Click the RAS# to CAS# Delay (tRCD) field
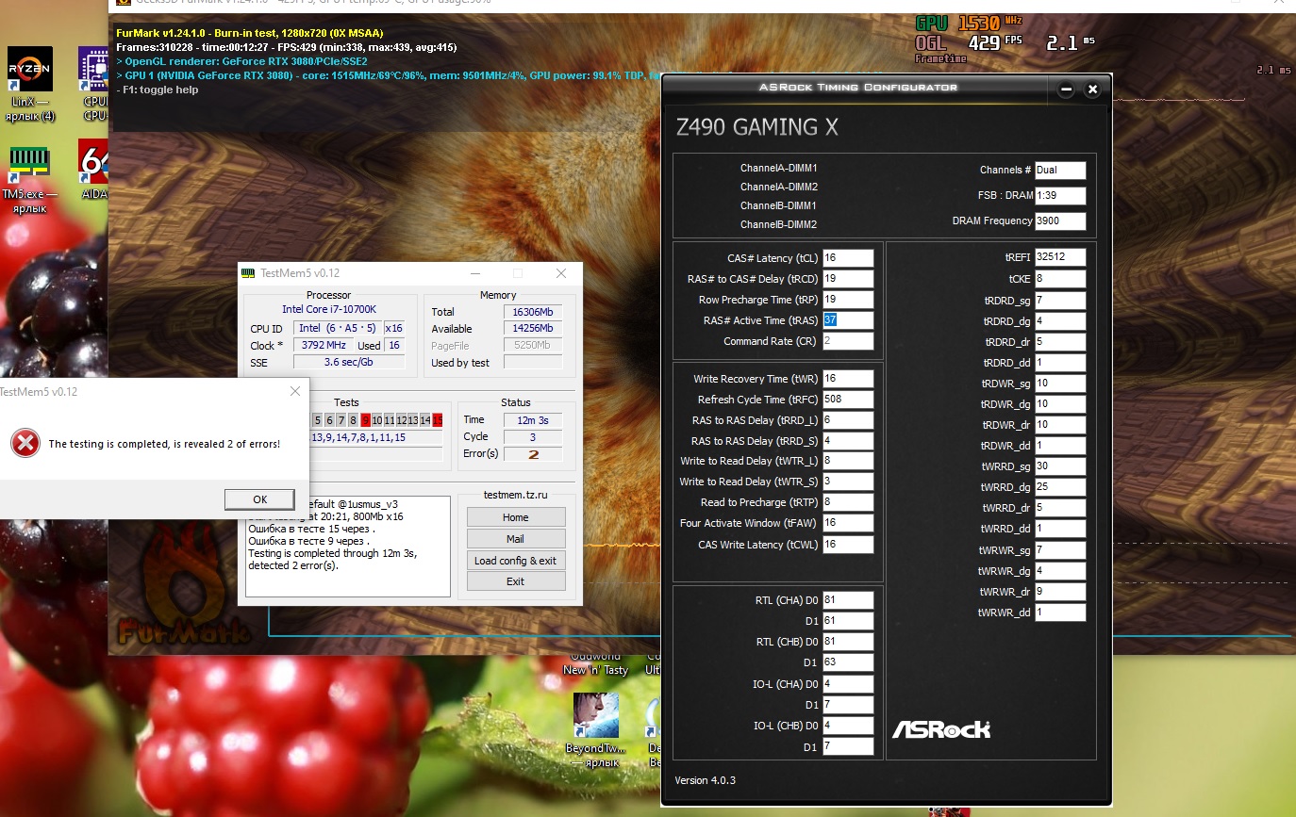The image size is (1296, 817). (x=848, y=279)
